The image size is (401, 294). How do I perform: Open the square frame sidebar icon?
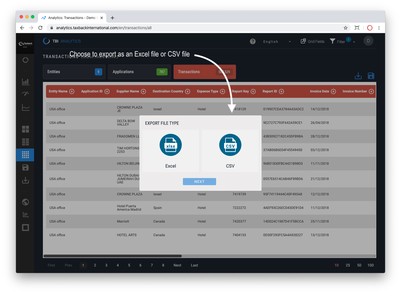click(x=26, y=227)
